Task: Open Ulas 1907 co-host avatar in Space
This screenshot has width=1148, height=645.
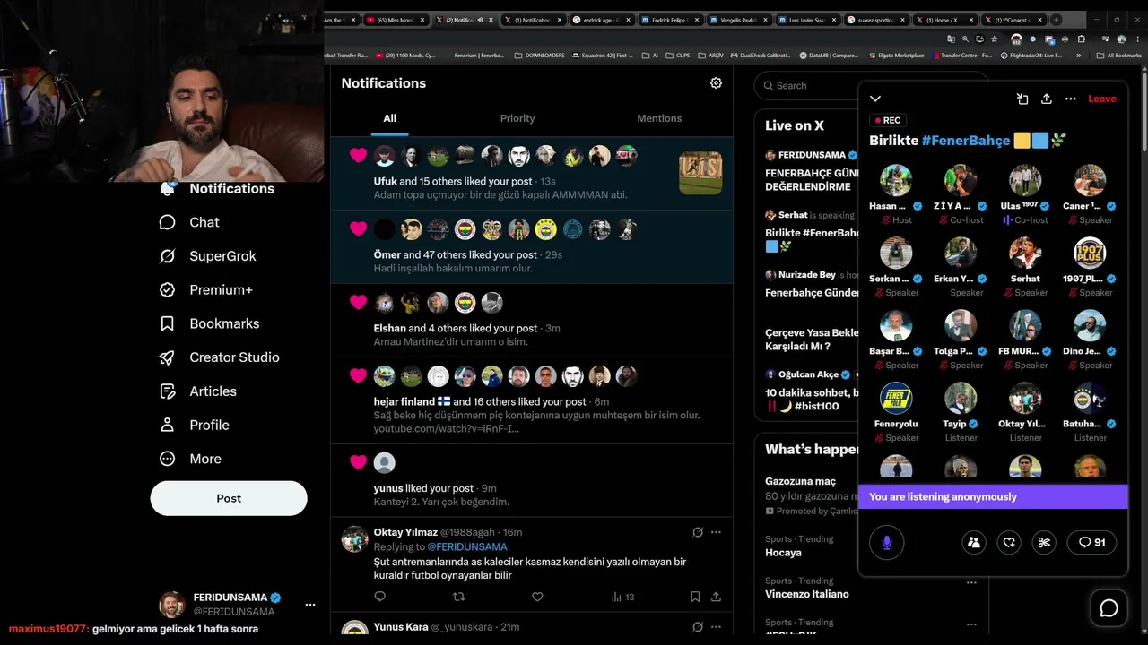Action: [x=1025, y=181]
